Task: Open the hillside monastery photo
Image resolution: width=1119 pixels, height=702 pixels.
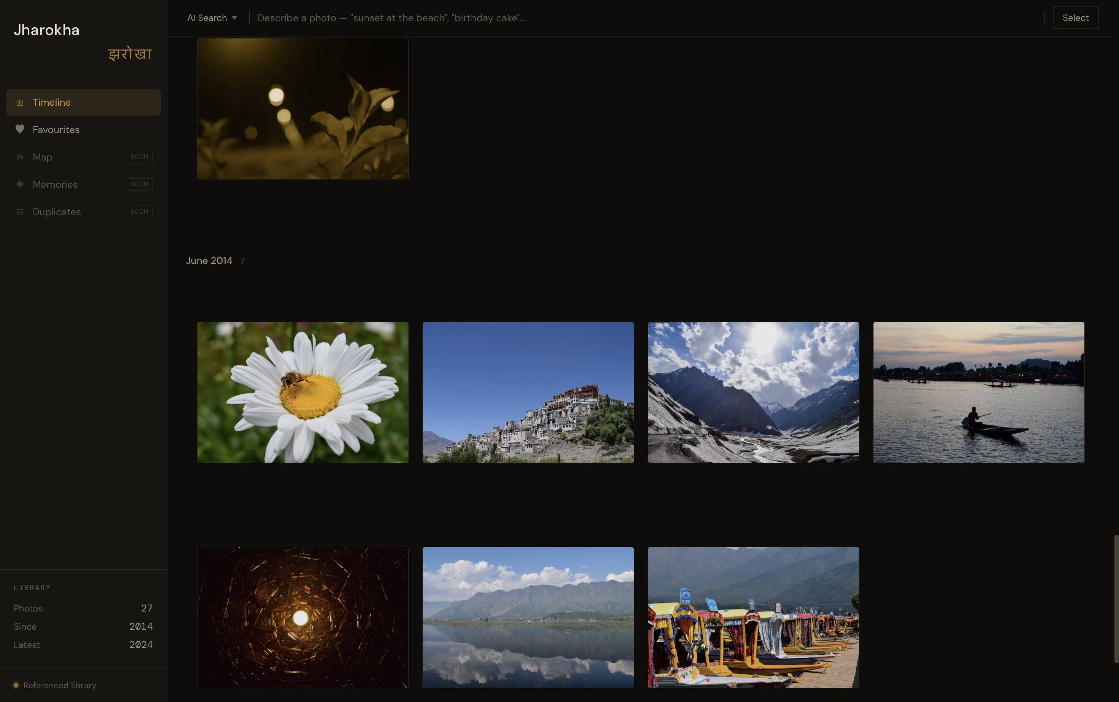Action: [528, 392]
